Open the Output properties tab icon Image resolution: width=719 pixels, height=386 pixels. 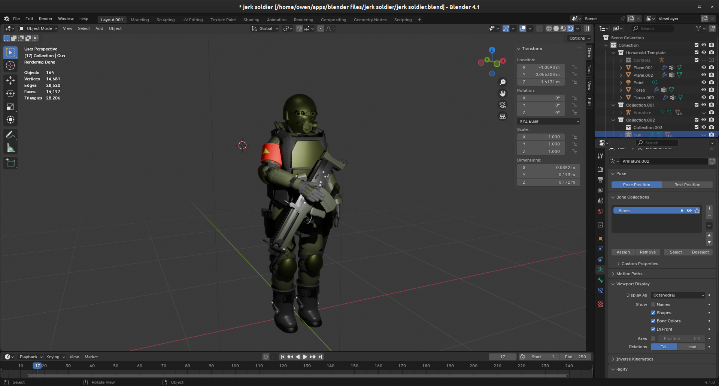(600, 180)
